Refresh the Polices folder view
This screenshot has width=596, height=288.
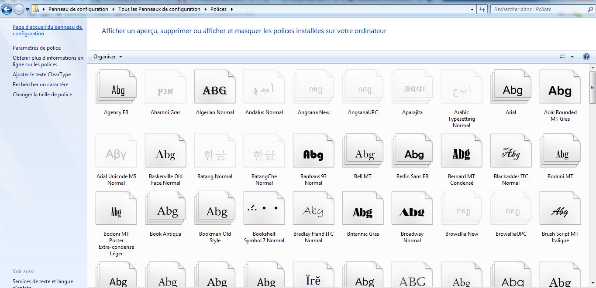pyautogui.click(x=482, y=9)
